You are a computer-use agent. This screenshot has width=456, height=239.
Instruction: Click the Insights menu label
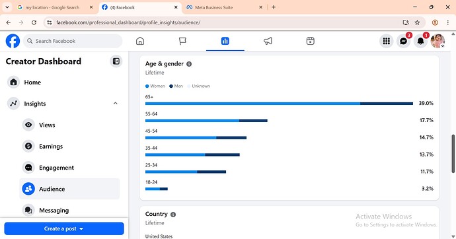coord(35,104)
